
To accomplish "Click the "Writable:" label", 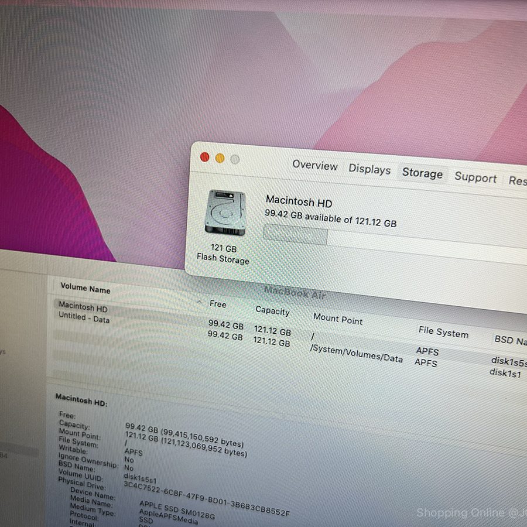I will point(73,449).
